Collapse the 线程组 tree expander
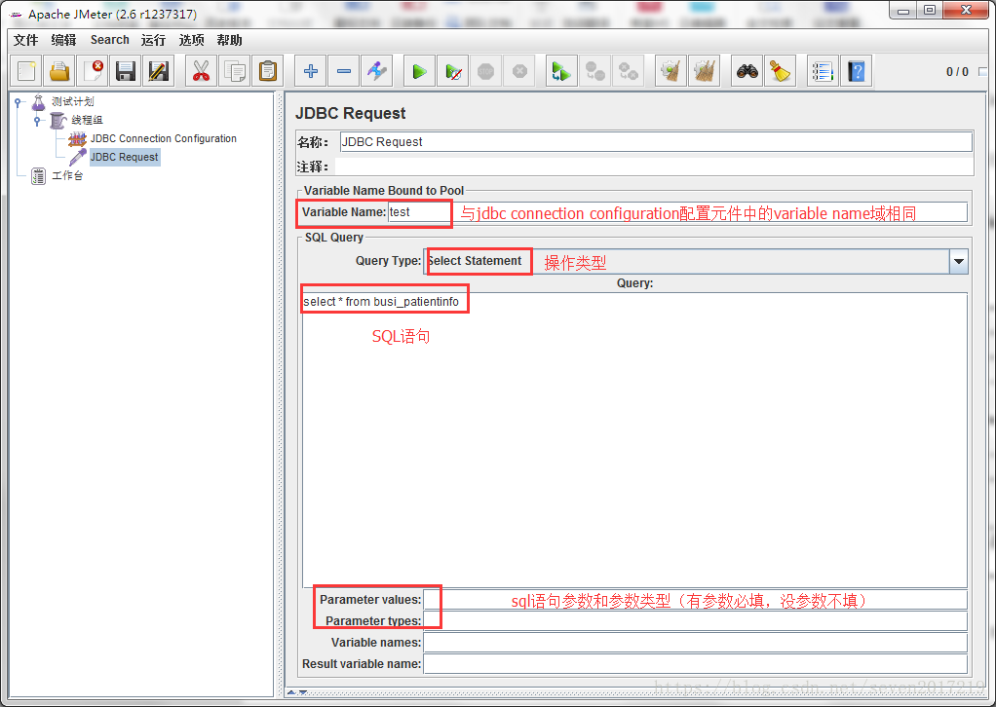This screenshot has height=707, width=996. point(37,120)
